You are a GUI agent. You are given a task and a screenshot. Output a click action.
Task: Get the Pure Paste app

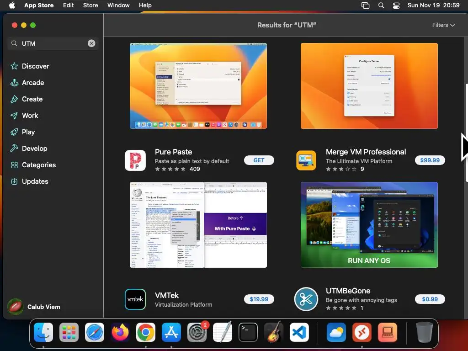(x=259, y=160)
